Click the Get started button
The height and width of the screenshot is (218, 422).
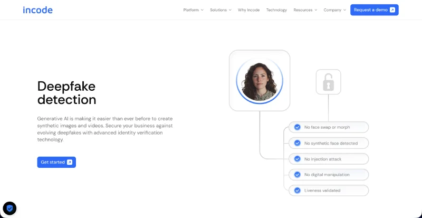[56, 162]
